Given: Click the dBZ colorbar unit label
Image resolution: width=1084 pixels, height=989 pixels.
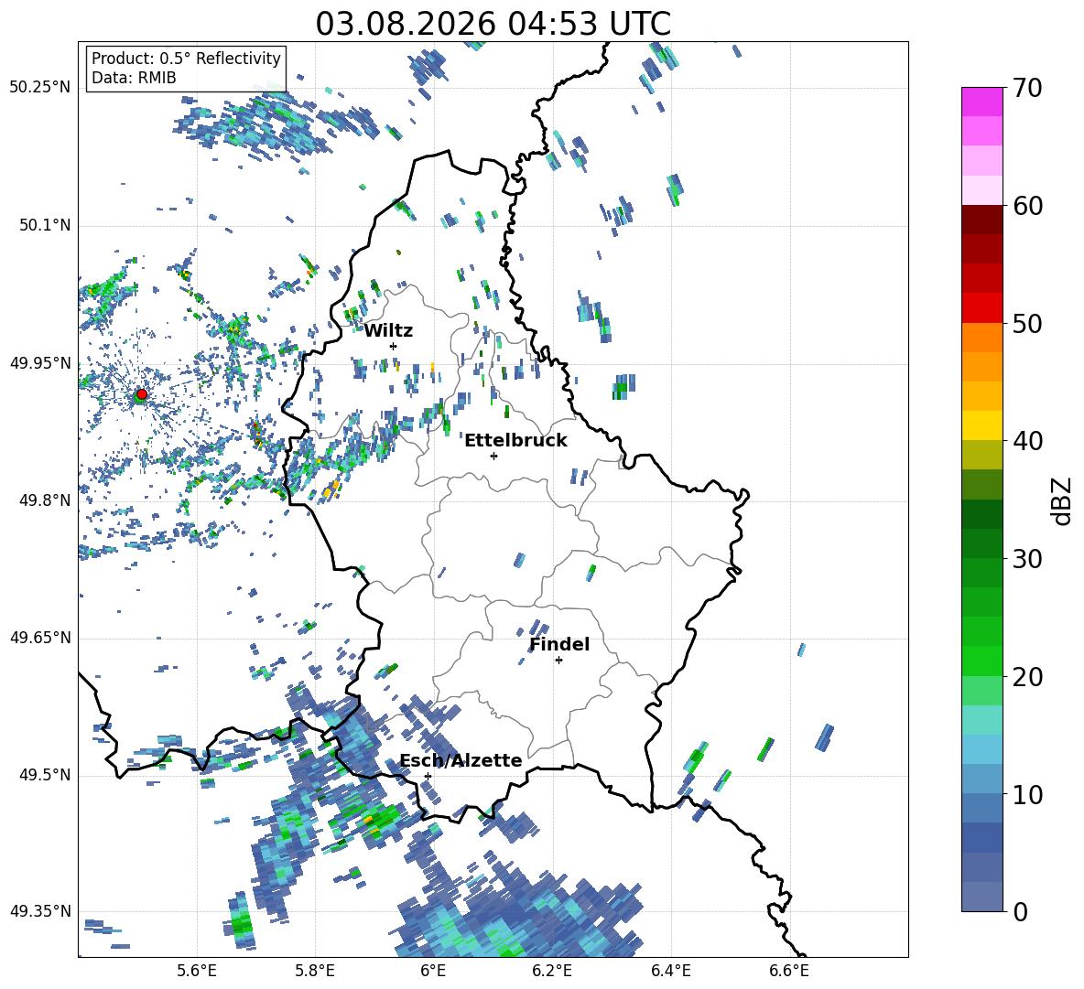Looking at the screenshot, I should coord(1063,500).
